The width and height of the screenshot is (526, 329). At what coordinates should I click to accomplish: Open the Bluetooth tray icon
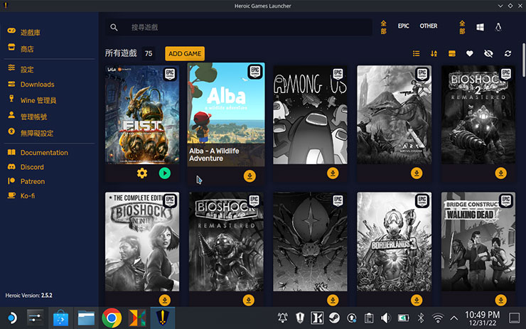[x=421, y=318]
